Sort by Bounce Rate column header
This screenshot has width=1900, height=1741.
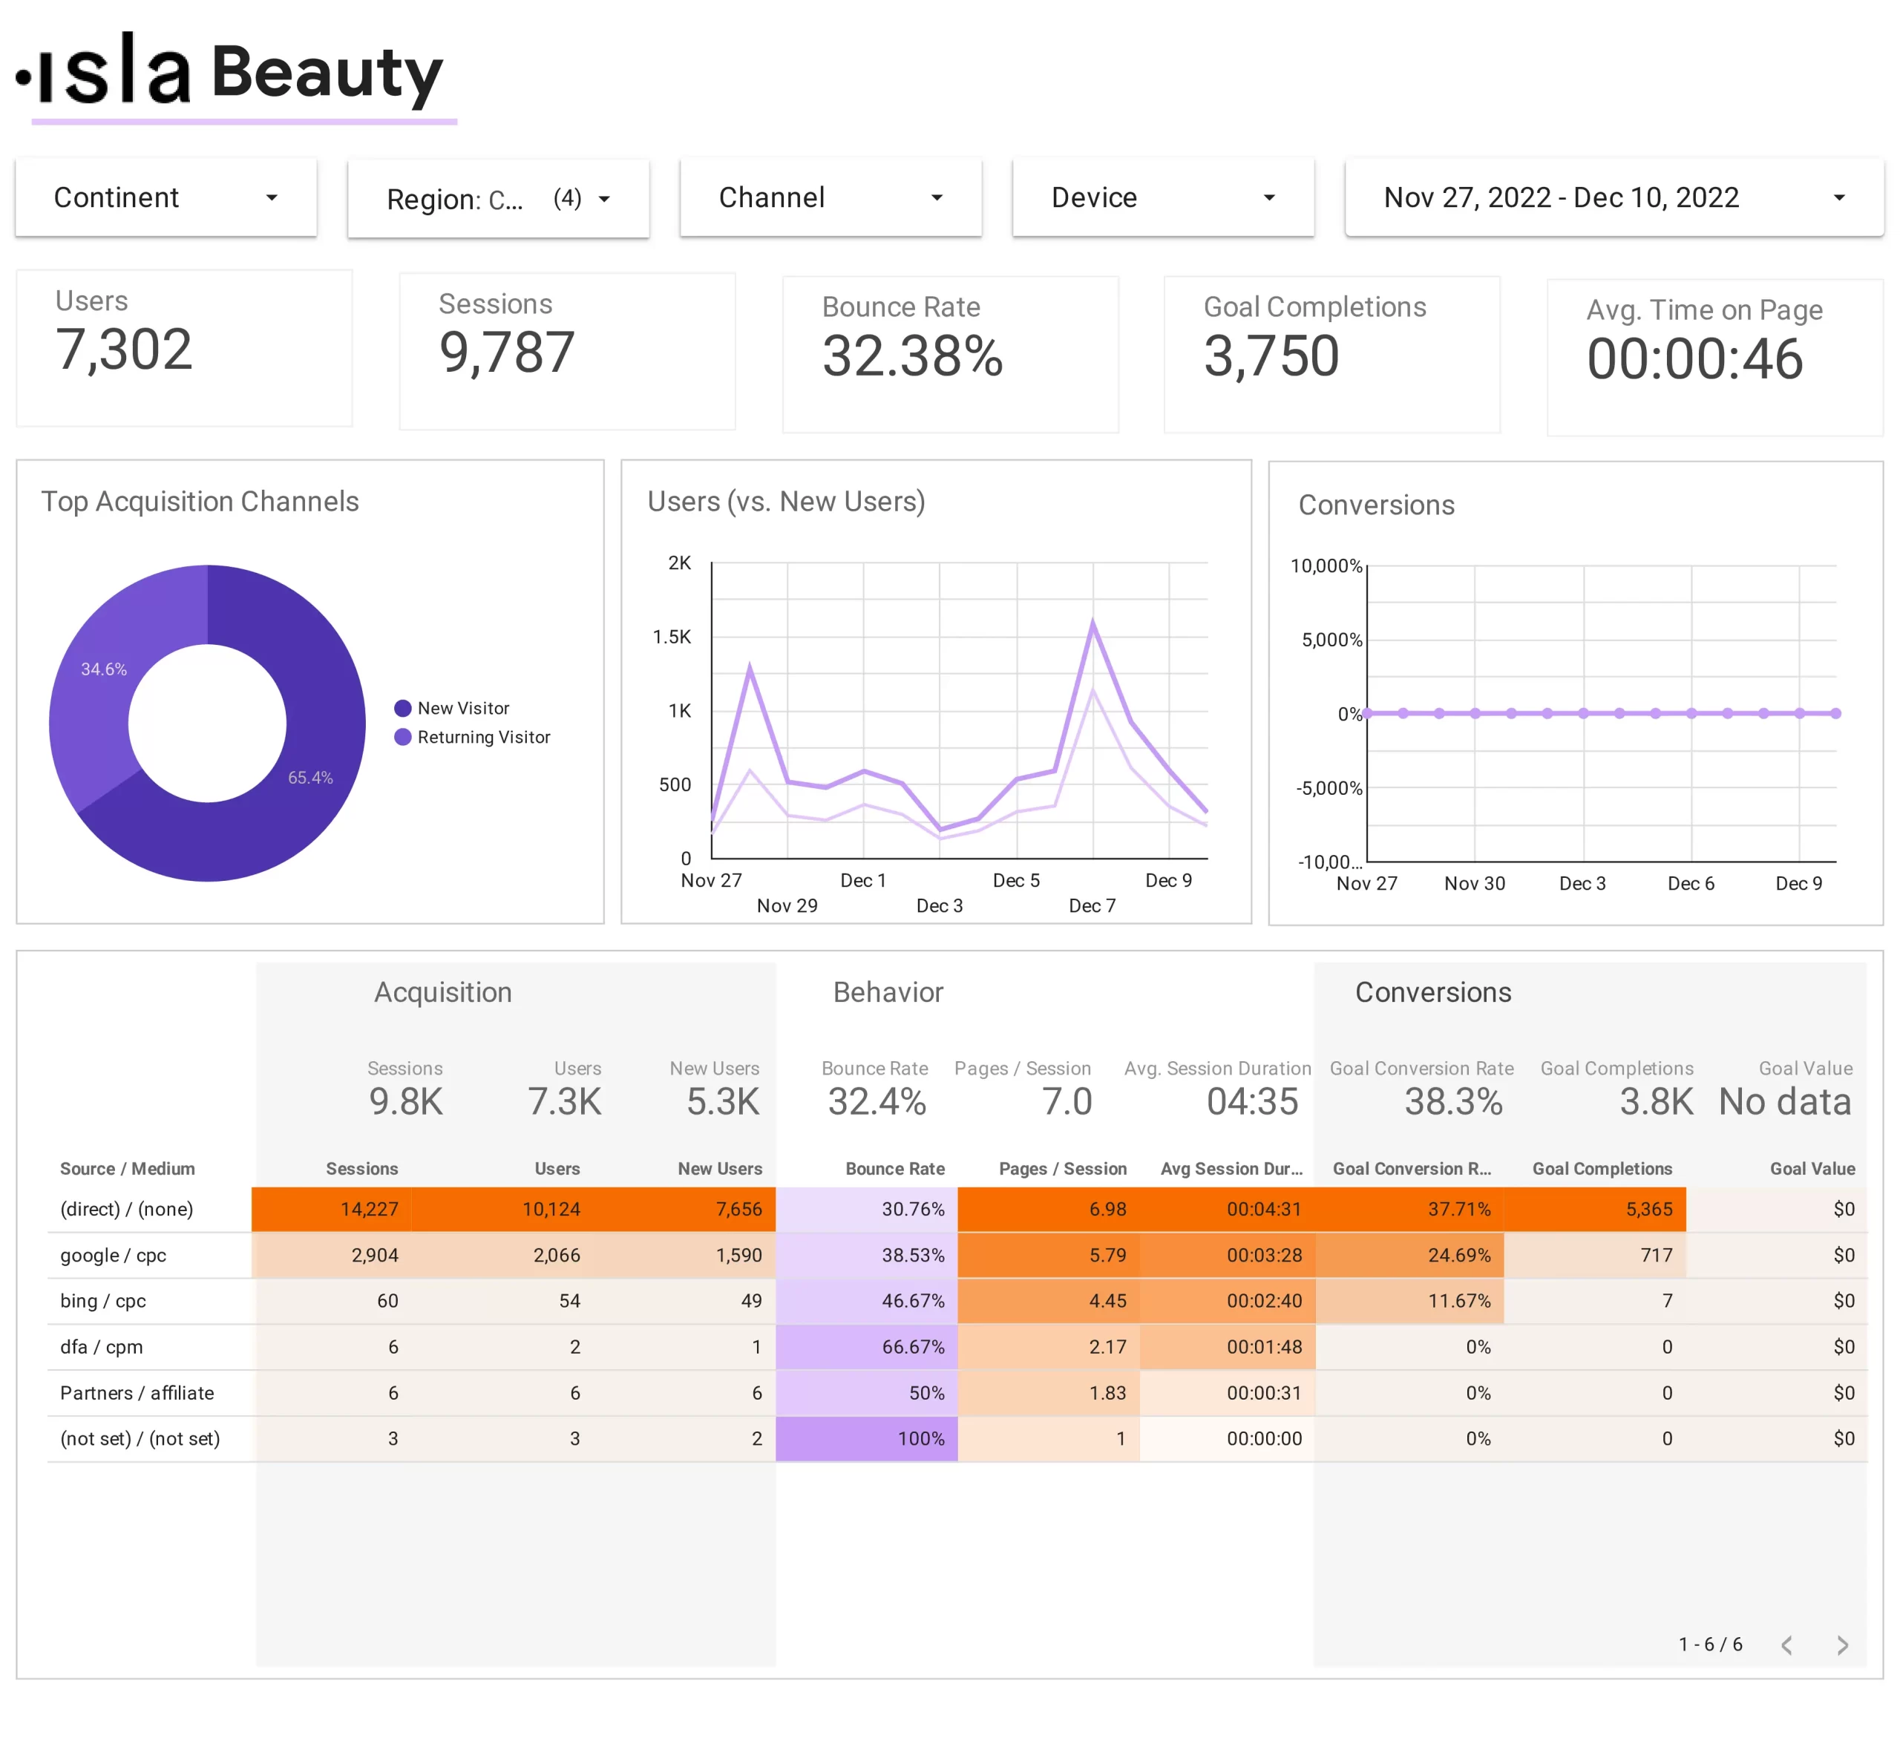point(894,1168)
